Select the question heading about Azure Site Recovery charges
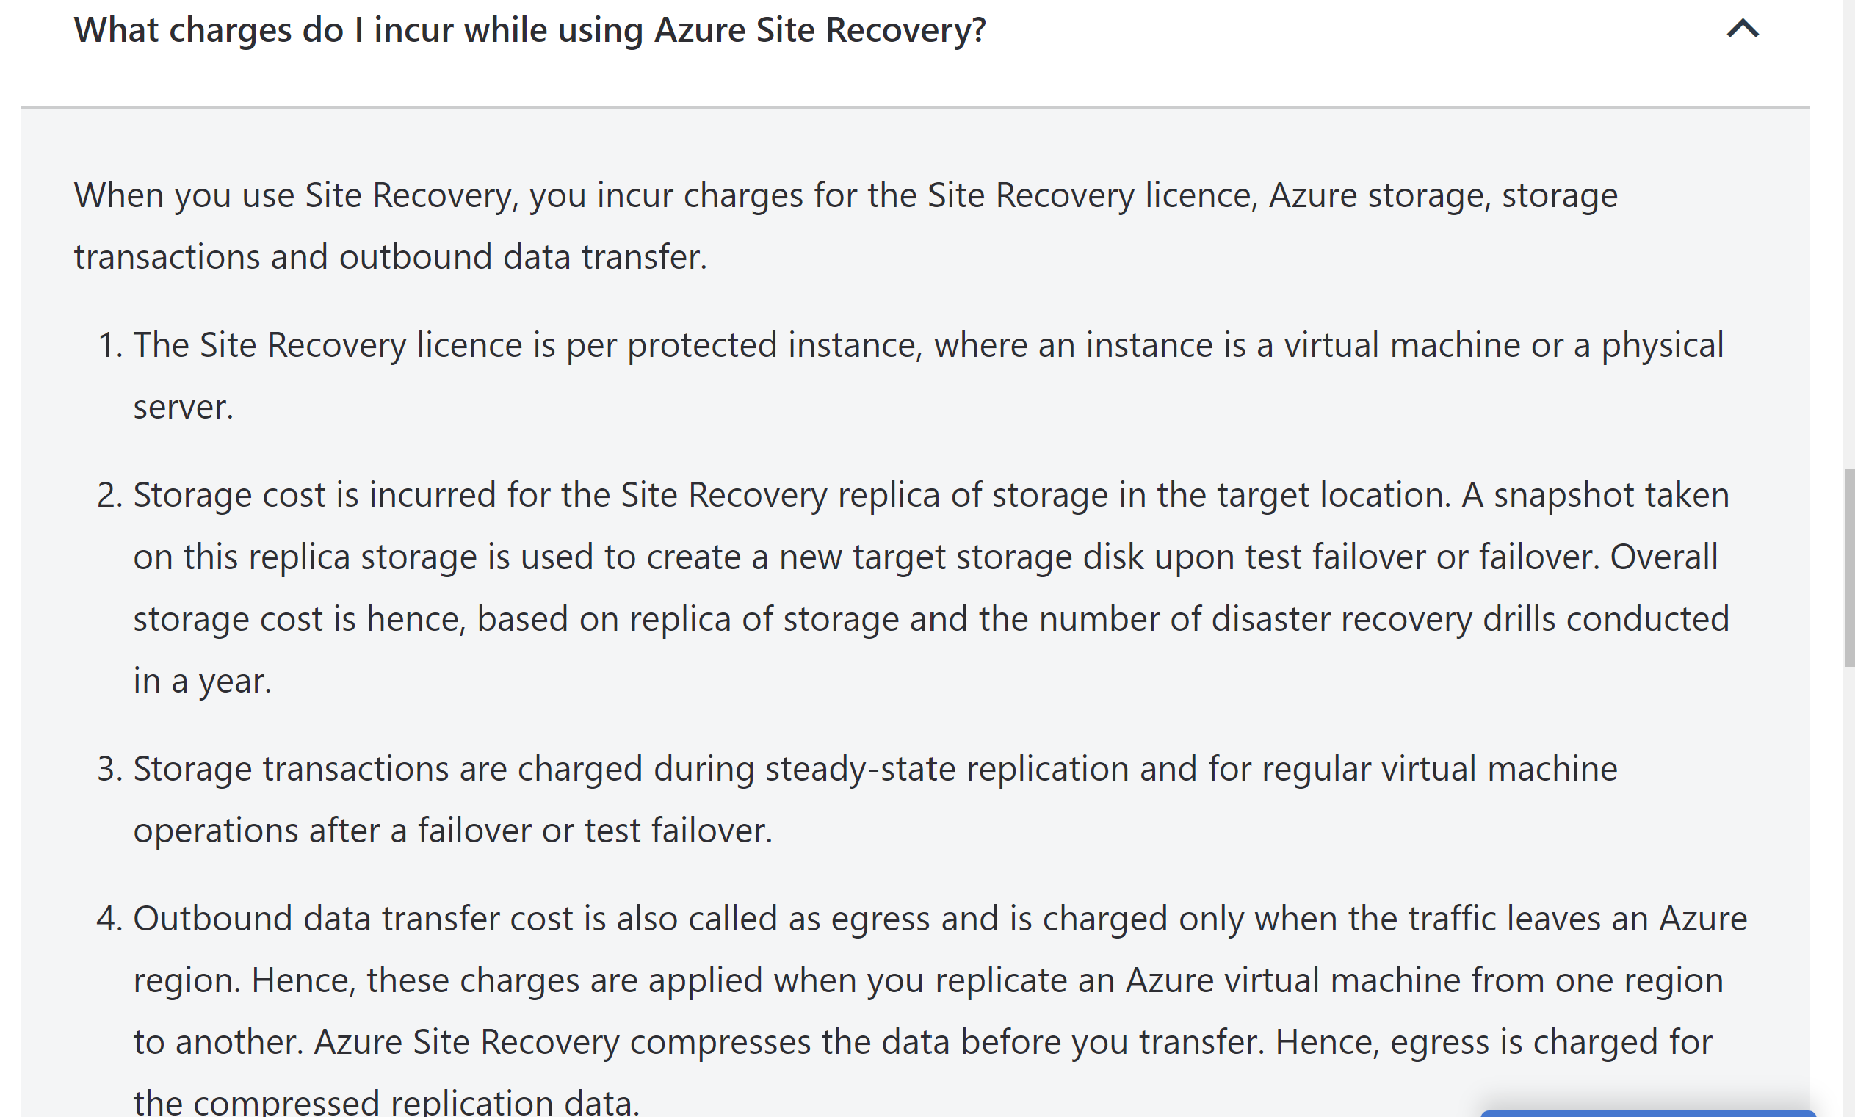The height and width of the screenshot is (1117, 1855). pos(529,31)
